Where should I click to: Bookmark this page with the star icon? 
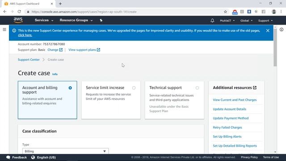225,12
